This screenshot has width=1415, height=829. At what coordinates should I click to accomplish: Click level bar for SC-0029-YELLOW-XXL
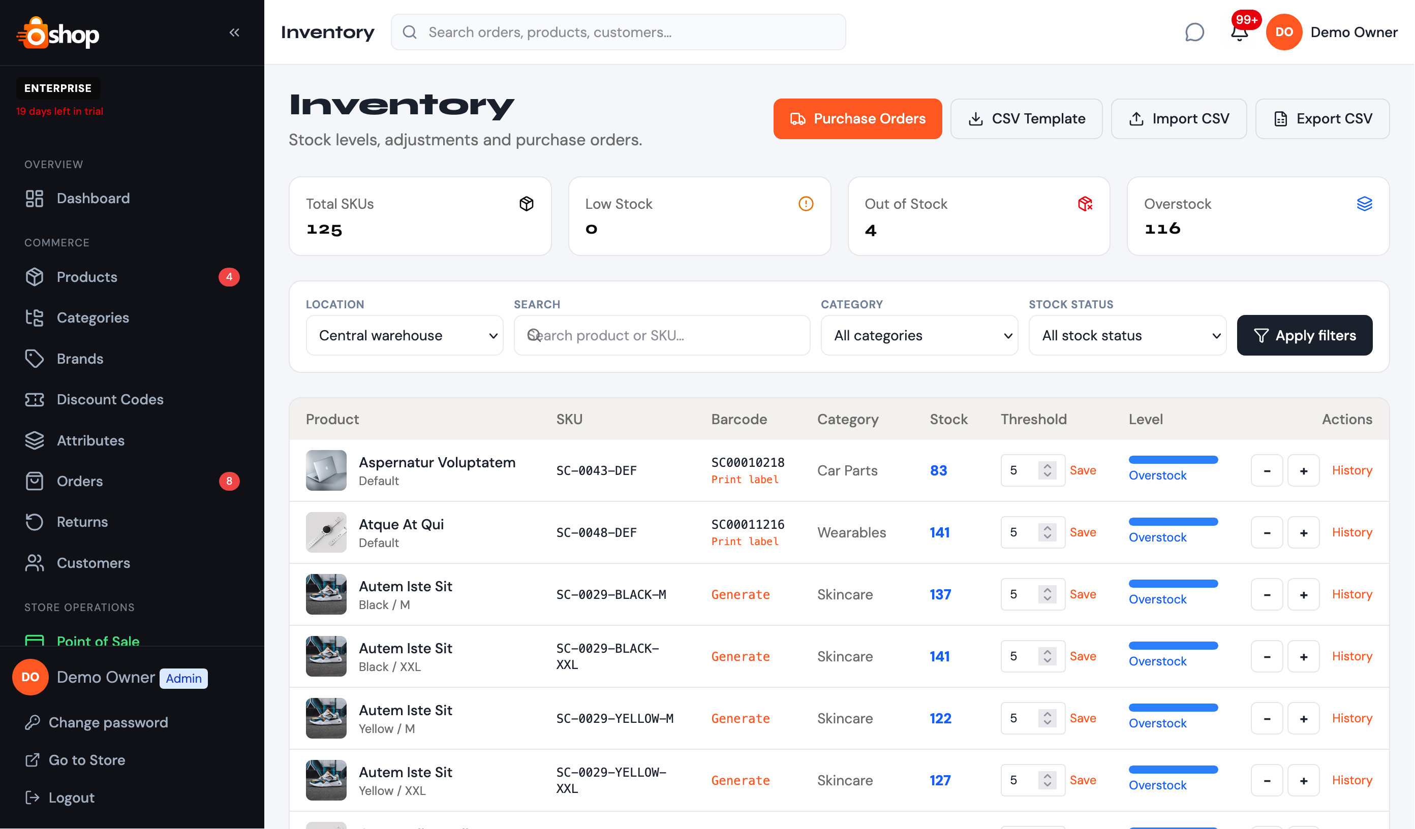click(x=1173, y=770)
